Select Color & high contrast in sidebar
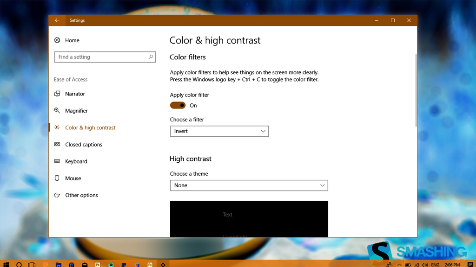The height and width of the screenshot is (267, 476). tap(85, 128)
